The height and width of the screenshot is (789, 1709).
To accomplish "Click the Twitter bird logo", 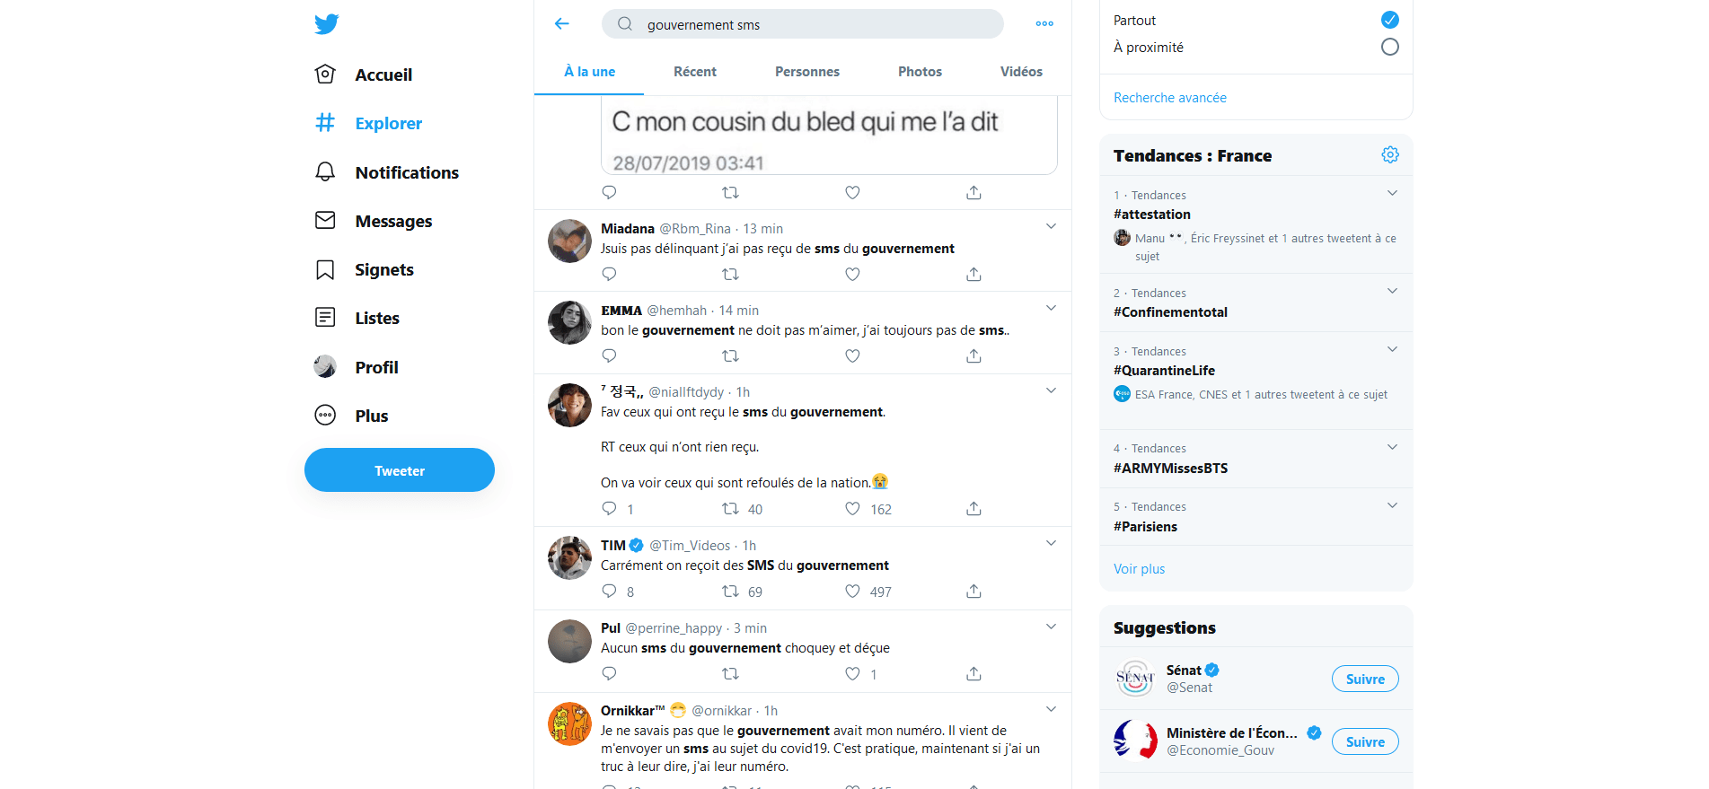I will [x=327, y=23].
